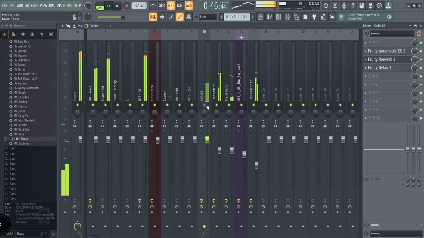Click the tempo field showing 132.000

(138, 6)
